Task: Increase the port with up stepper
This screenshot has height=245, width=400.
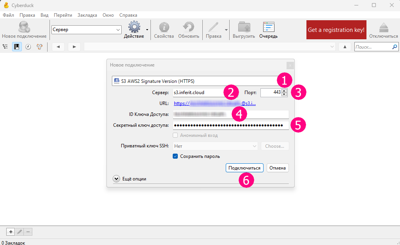Action: click(284, 91)
